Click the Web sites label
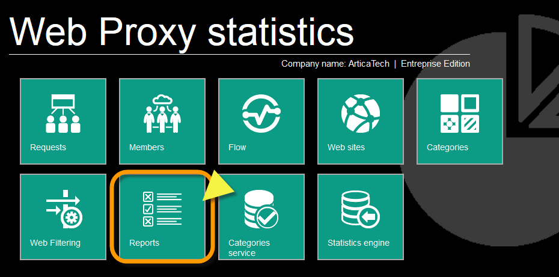 coord(346,147)
